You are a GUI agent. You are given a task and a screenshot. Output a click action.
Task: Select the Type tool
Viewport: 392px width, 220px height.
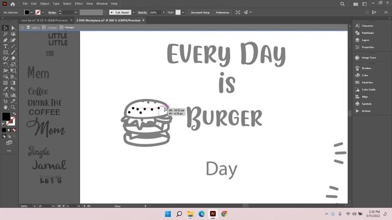(x=6, y=46)
